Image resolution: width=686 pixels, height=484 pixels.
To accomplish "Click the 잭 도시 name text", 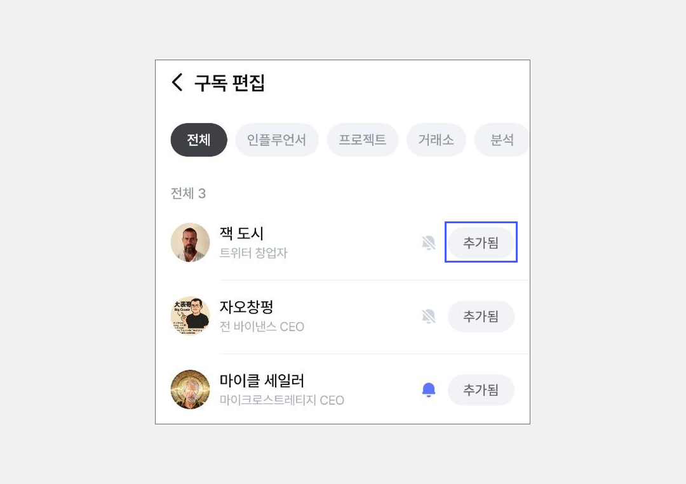I will coord(241,233).
